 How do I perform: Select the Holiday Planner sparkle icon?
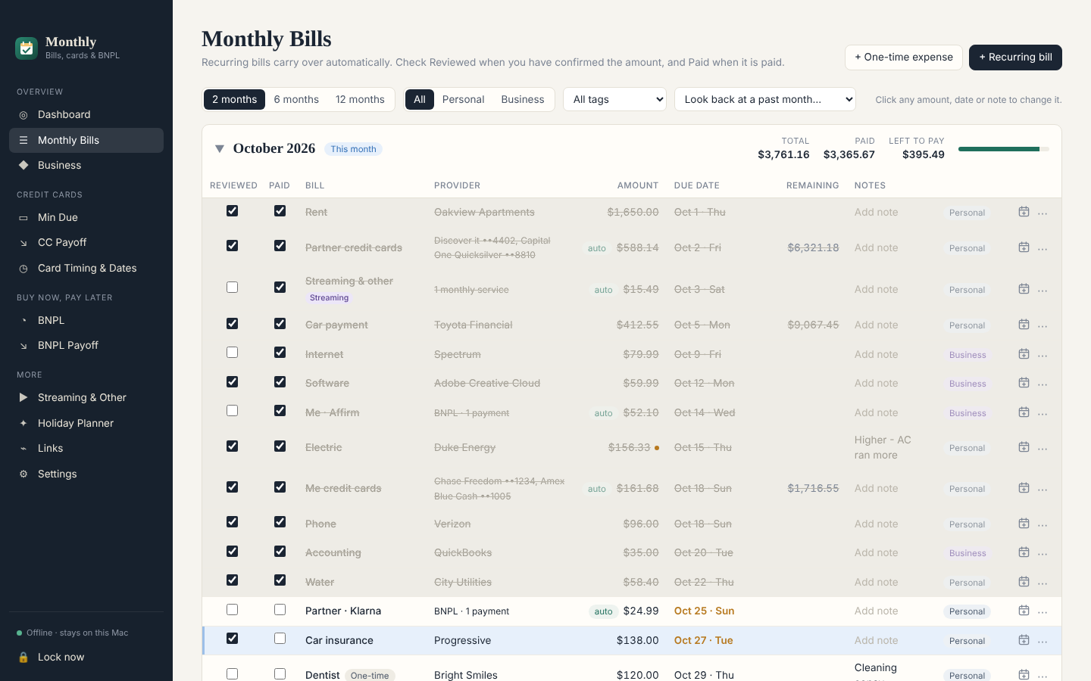[23, 424]
